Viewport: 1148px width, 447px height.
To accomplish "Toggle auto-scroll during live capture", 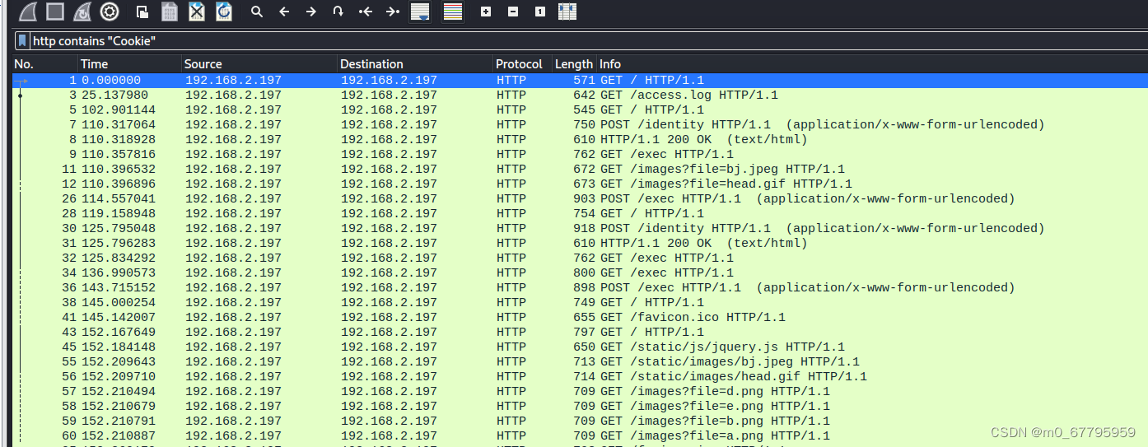I will 420,12.
